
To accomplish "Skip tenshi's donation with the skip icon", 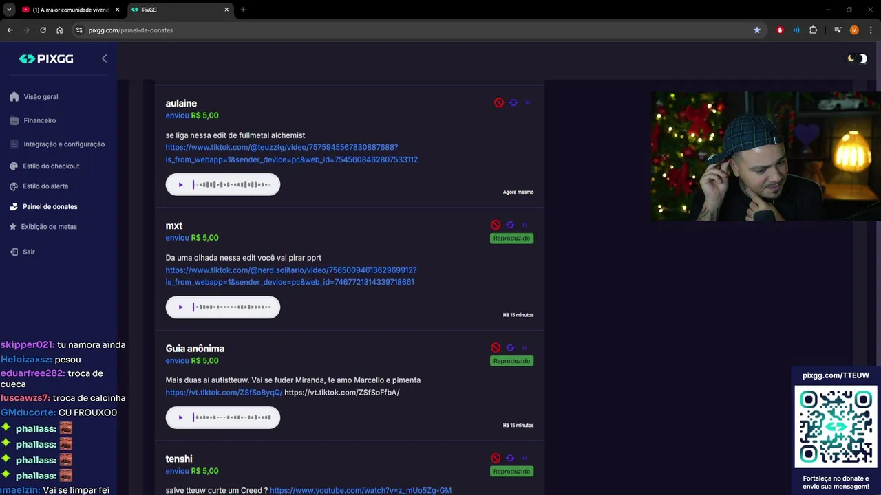I will [x=524, y=458].
